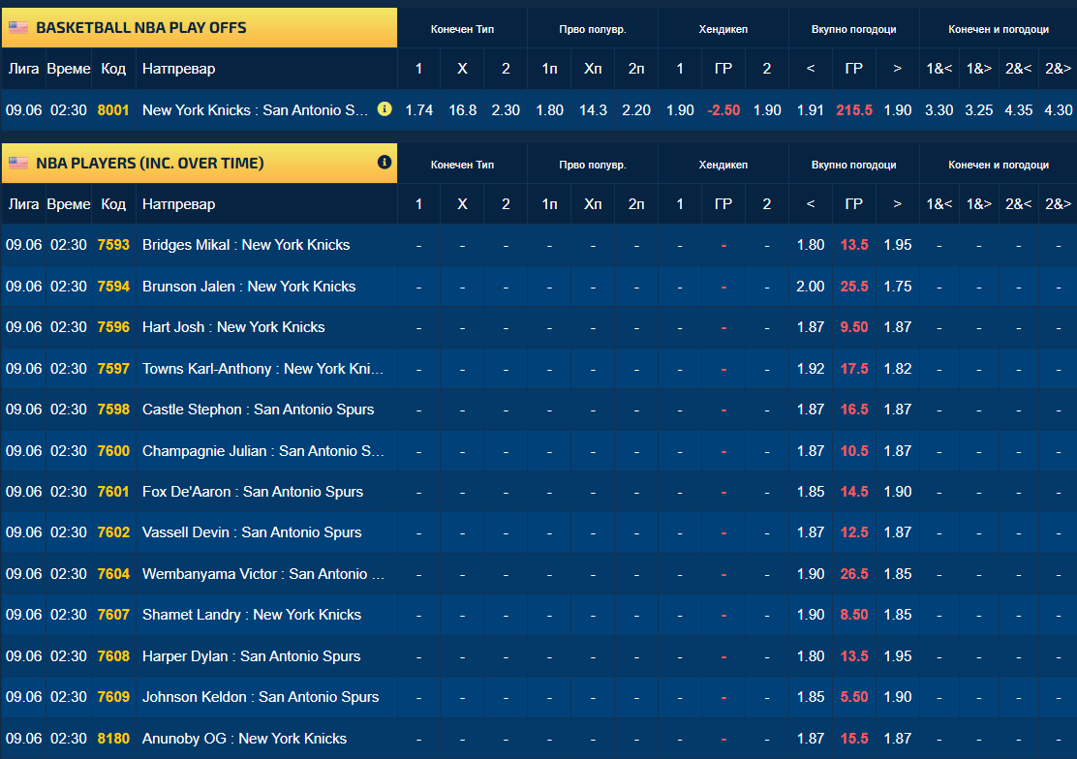Screen dimensions: 1077x759
Task: Click Hart Josh points line 9.50
Action: (854, 327)
